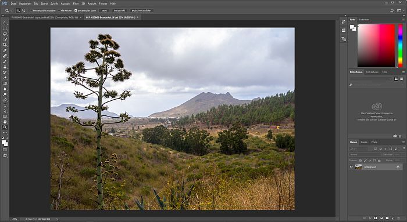Open the layers panel flyout menu

tap(403, 142)
